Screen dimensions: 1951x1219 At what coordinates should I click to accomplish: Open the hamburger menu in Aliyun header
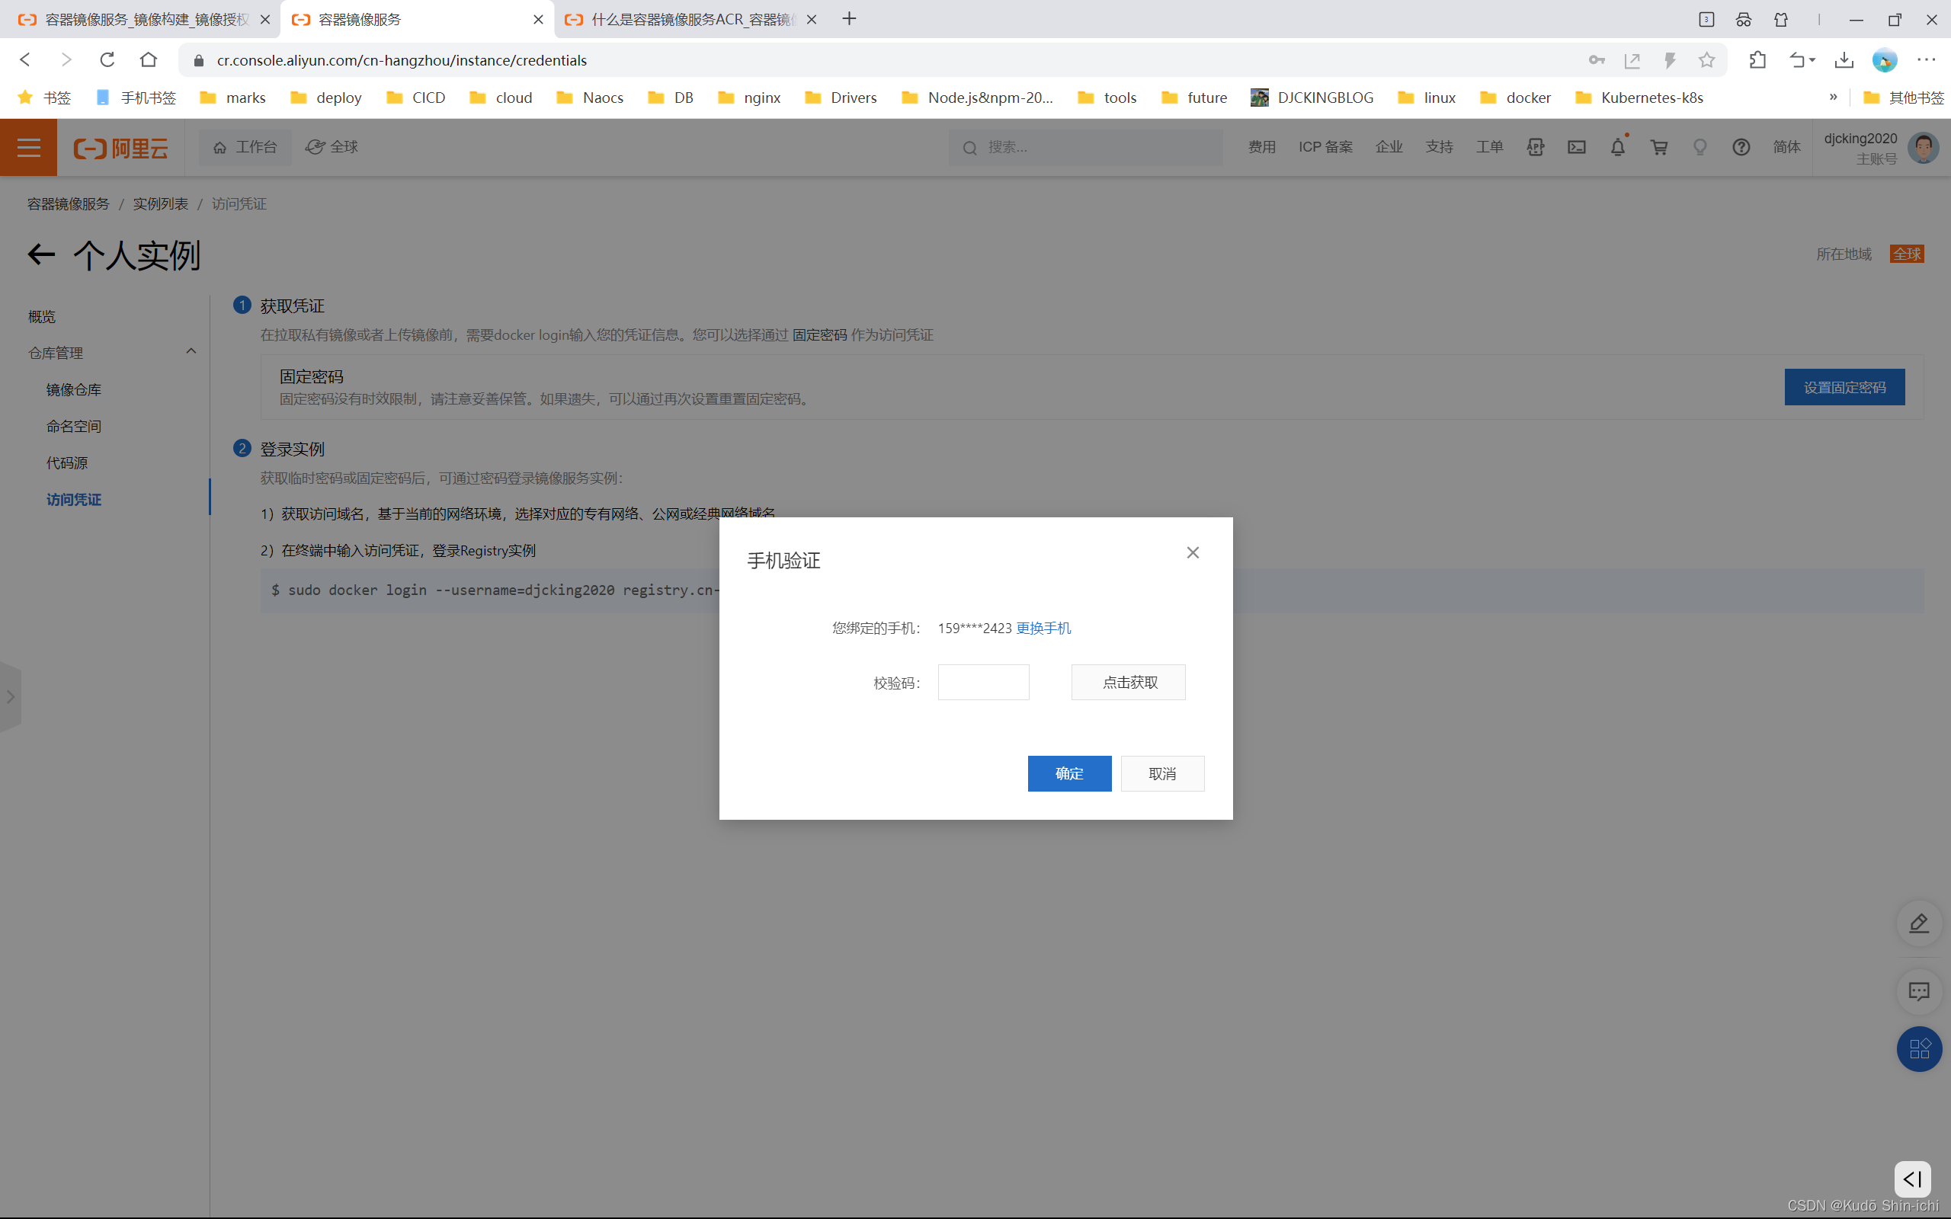tap(29, 147)
